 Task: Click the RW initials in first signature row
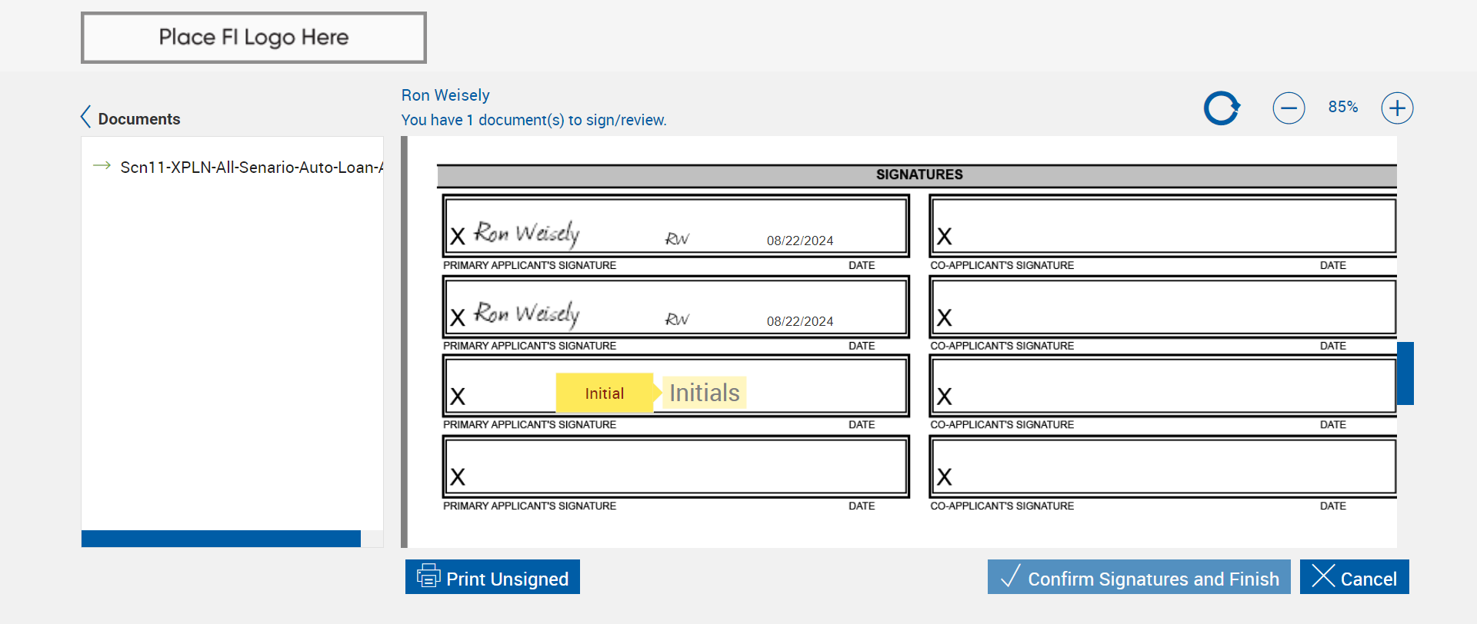[x=677, y=239]
